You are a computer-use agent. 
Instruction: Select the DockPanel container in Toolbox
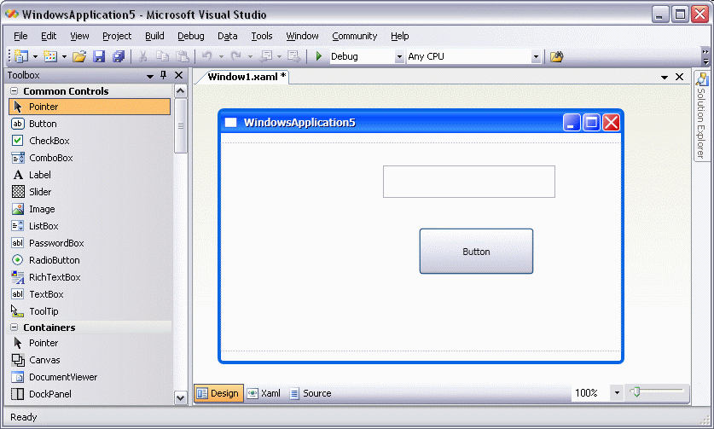(90, 394)
